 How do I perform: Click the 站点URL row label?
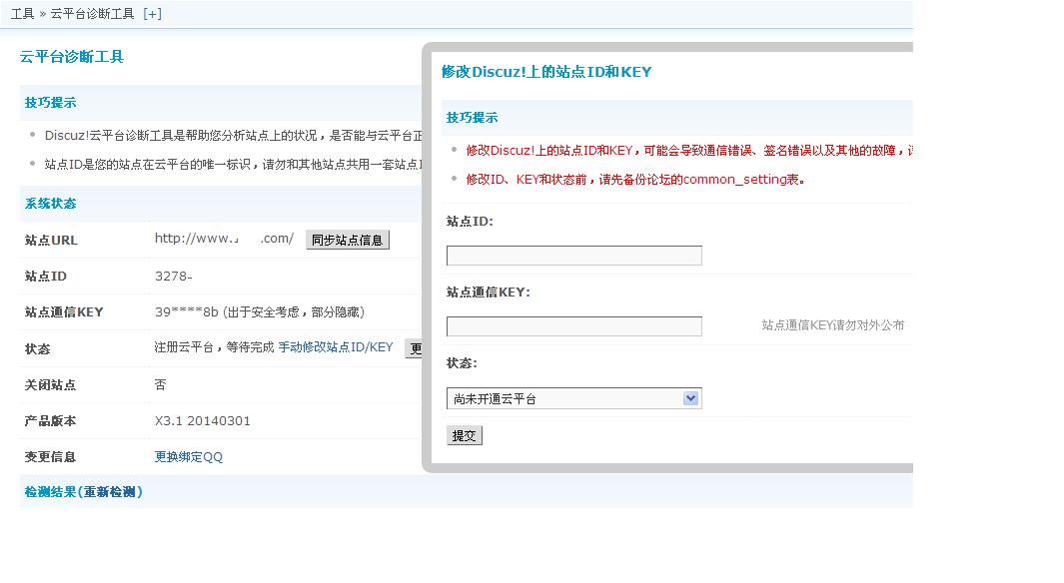[51, 240]
